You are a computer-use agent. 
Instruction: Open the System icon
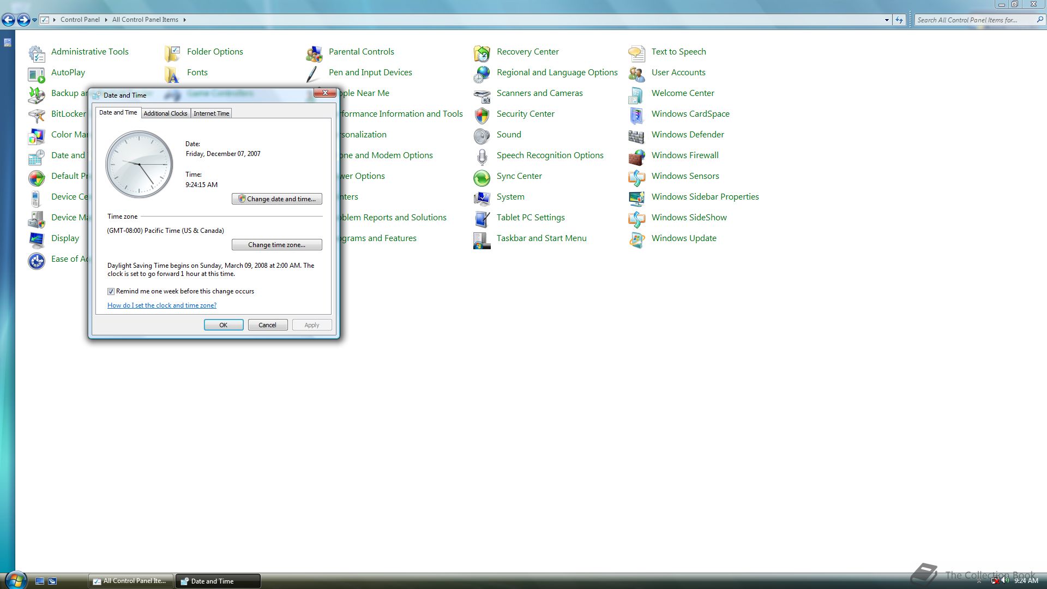[482, 199]
